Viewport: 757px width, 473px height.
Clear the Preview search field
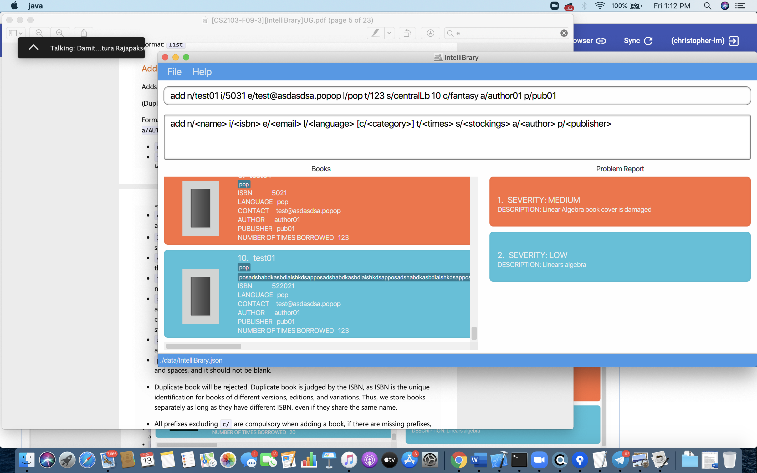tap(564, 33)
